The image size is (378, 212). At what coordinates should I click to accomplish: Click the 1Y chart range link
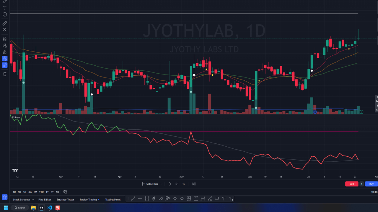[47, 192]
